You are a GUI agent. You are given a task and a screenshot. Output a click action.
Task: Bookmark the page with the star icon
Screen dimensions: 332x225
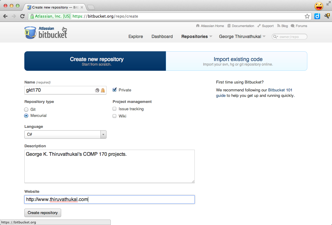point(307,16)
